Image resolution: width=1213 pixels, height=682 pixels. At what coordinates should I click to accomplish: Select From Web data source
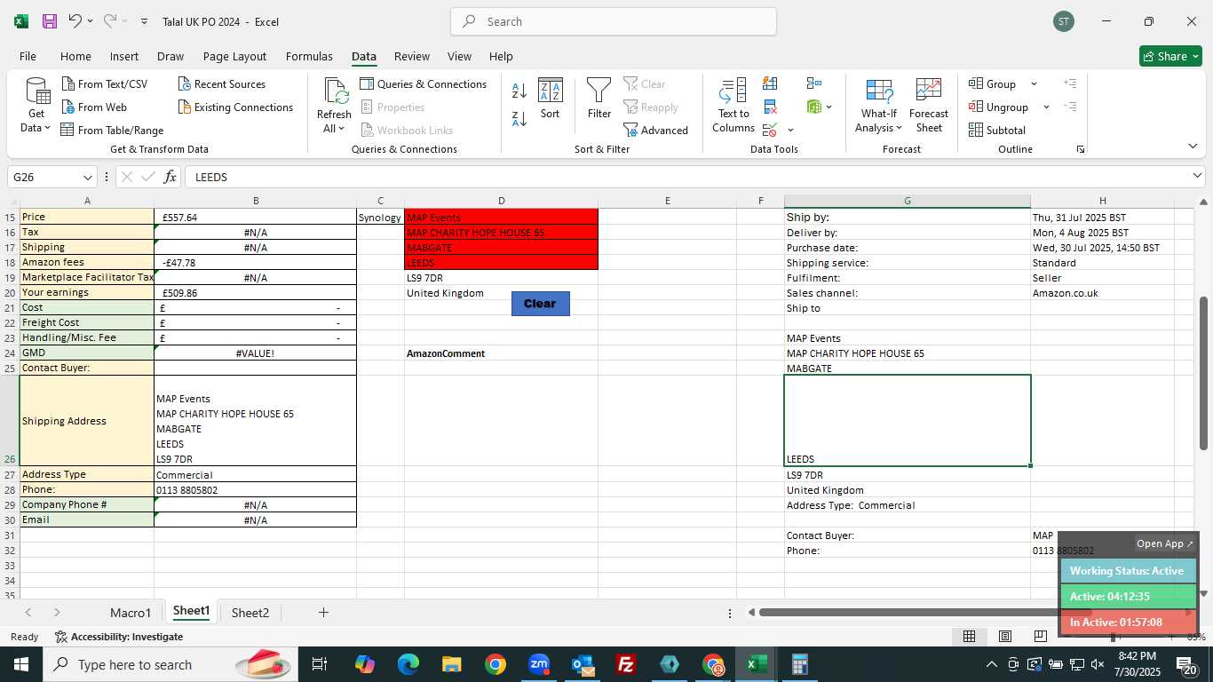(94, 107)
